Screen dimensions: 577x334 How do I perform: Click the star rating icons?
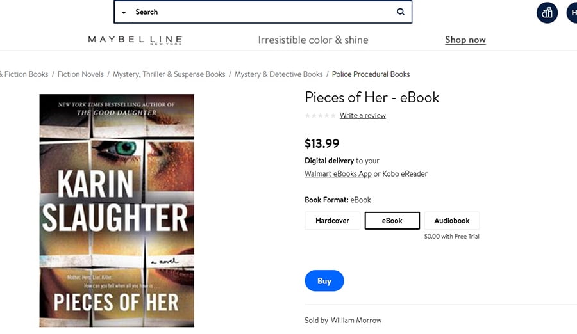coord(320,115)
